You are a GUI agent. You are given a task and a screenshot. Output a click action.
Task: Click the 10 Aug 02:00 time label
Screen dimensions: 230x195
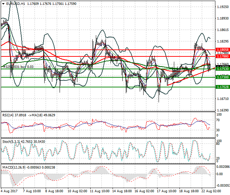coord(77,191)
